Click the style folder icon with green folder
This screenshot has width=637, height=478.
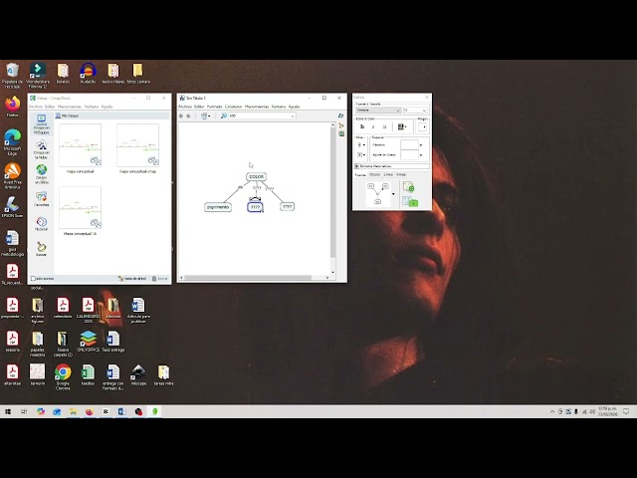(x=410, y=201)
